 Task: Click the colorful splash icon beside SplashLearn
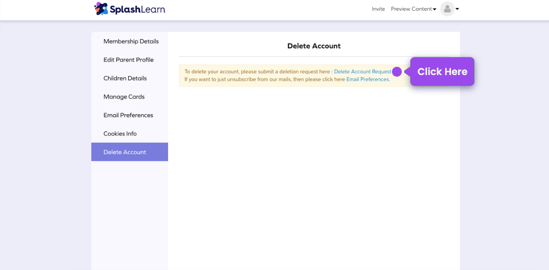101,8
